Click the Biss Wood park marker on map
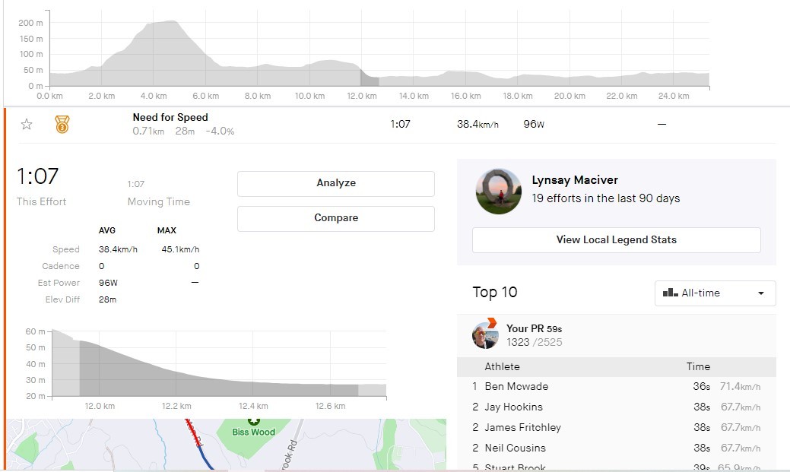790x472 pixels. click(254, 420)
